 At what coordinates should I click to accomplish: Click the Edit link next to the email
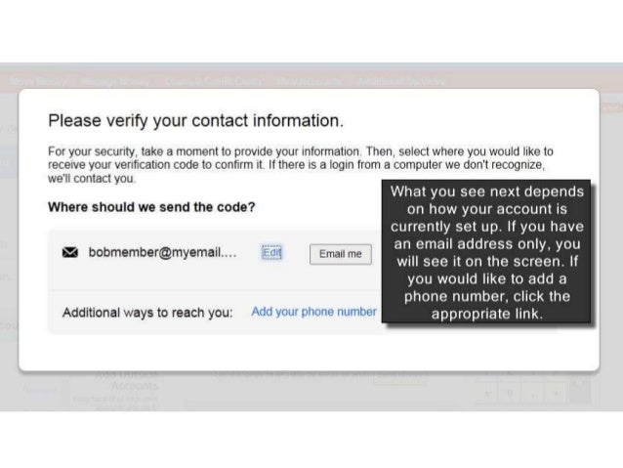[271, 252]
